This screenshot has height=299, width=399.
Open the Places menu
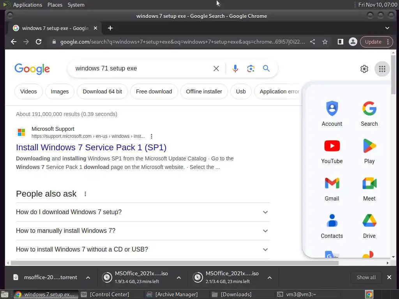click(55, 5)
